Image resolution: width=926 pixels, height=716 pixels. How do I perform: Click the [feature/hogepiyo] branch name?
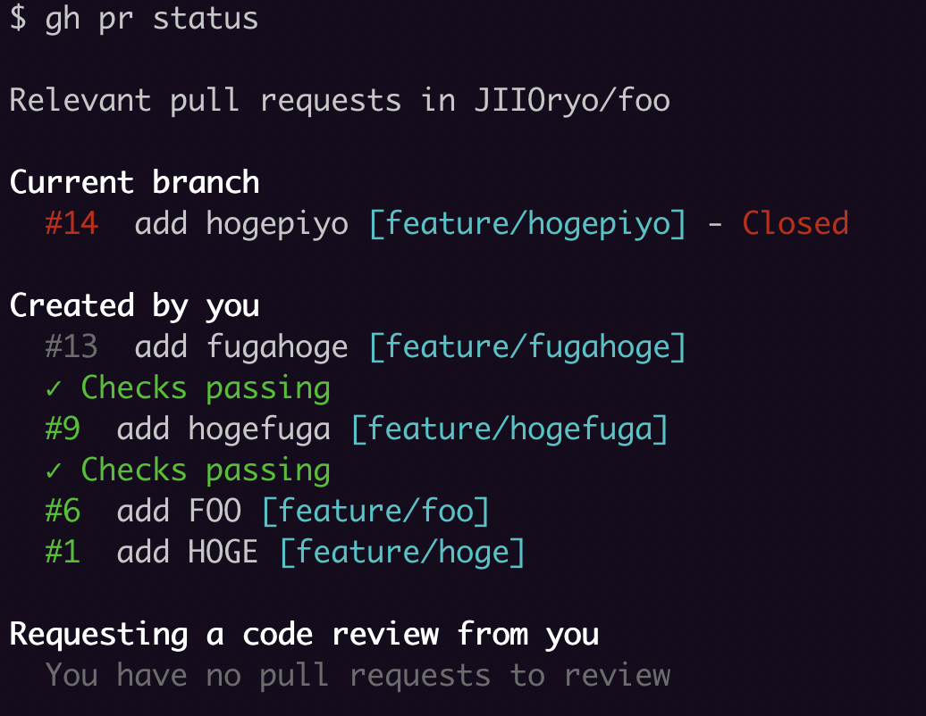coord(527,223)
